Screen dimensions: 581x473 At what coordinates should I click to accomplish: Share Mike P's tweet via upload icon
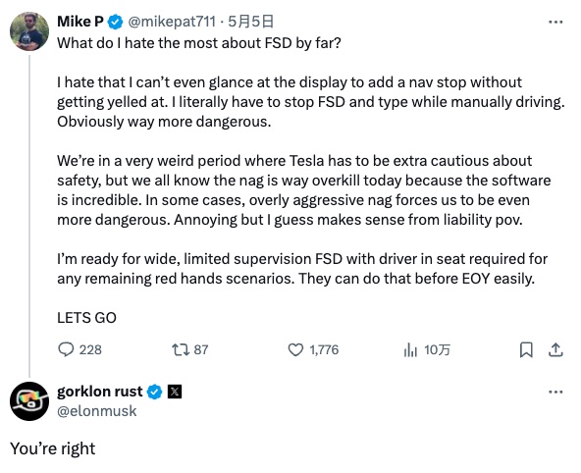[x=555, y=349]
